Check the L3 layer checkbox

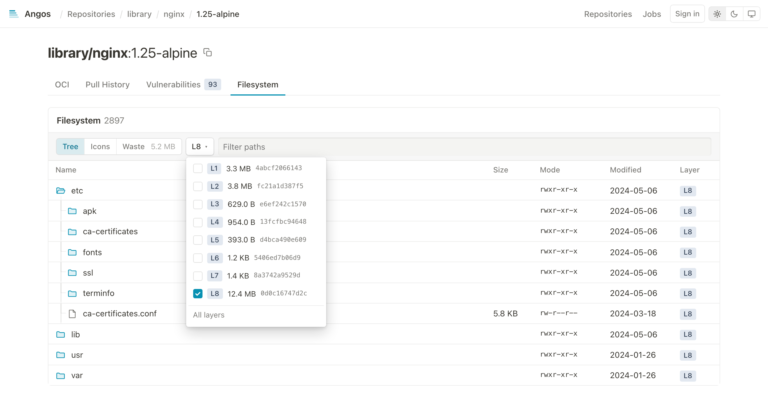click(198, 204)
